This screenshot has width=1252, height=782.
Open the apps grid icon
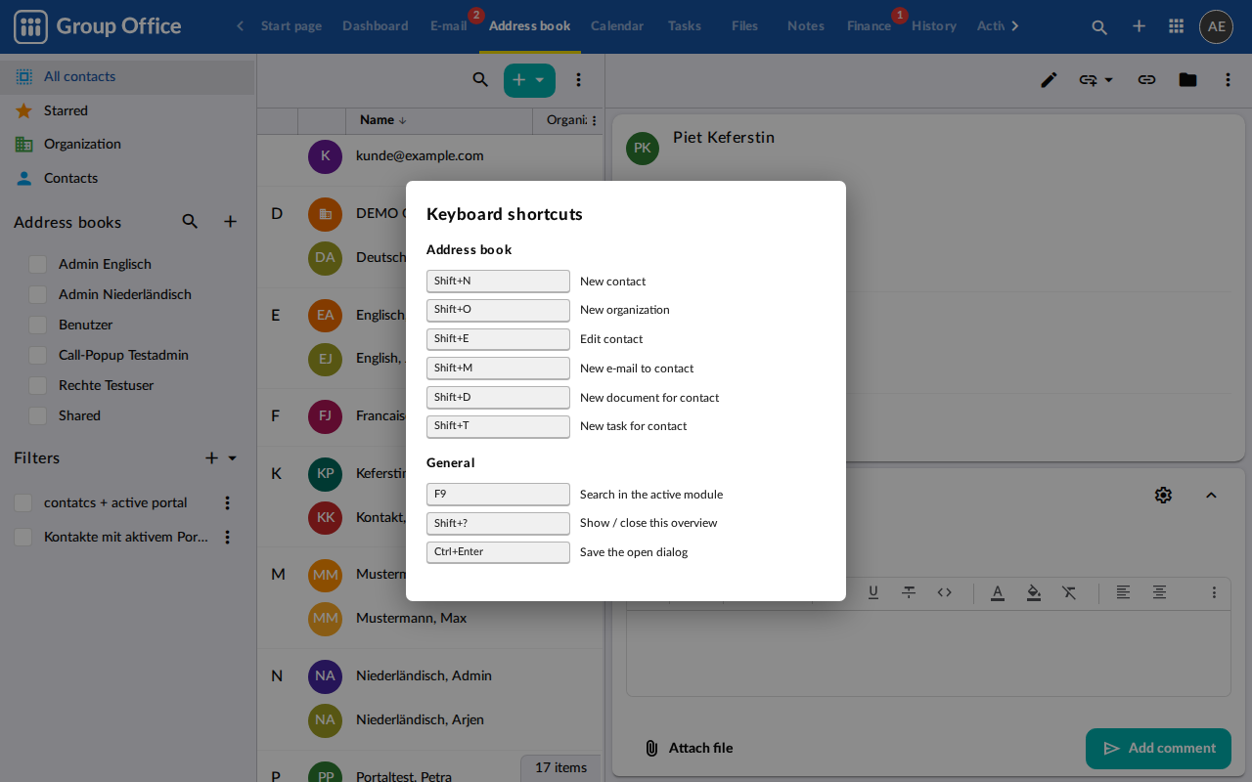click(x=1177, y=26)
